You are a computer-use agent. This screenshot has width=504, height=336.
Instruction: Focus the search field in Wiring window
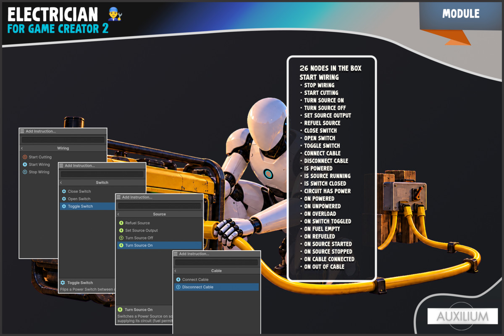pyautogui.click(x=63, y=140)
